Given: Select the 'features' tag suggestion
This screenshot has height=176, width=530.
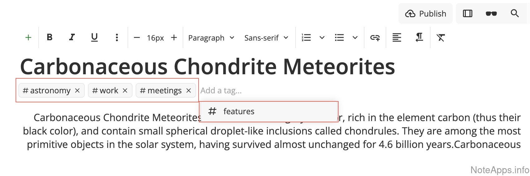Looking at the screenshot, I should [238, 111].
